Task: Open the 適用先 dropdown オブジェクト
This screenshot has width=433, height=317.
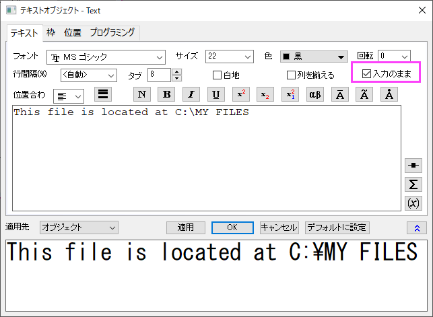Action: (x=79, y=227)
